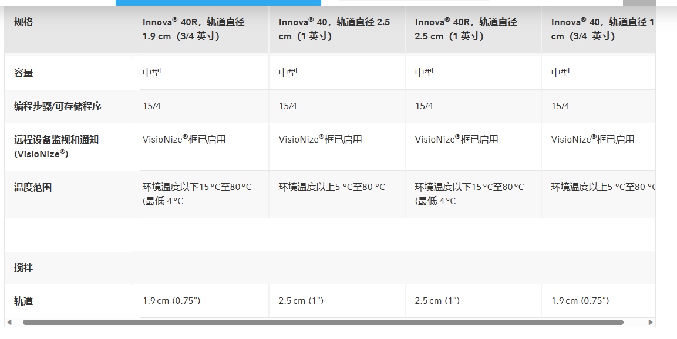This screenshot has height=339, width=677.
Task: Click the 轨道 row label
Action: click(x=23, y=301)
